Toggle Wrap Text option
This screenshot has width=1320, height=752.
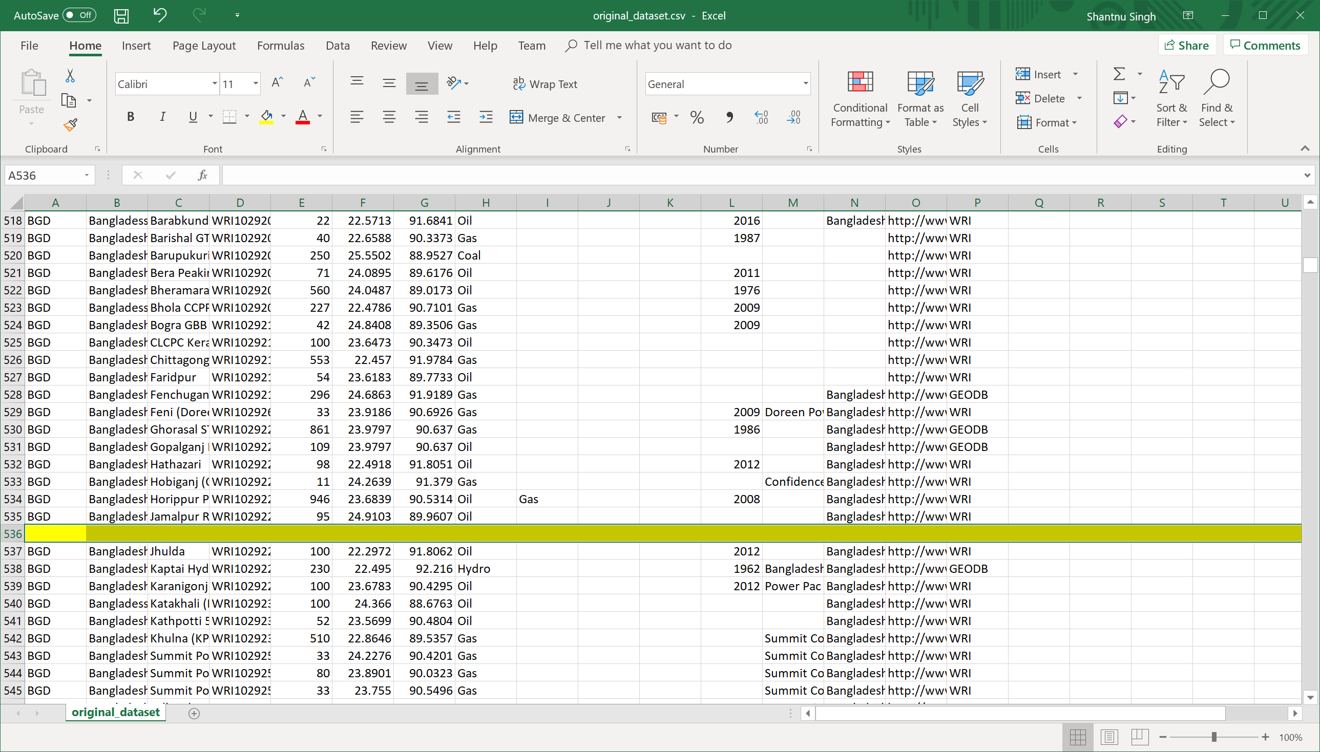544,83
